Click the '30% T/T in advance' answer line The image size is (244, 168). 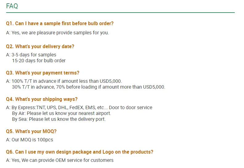(88, 87)
